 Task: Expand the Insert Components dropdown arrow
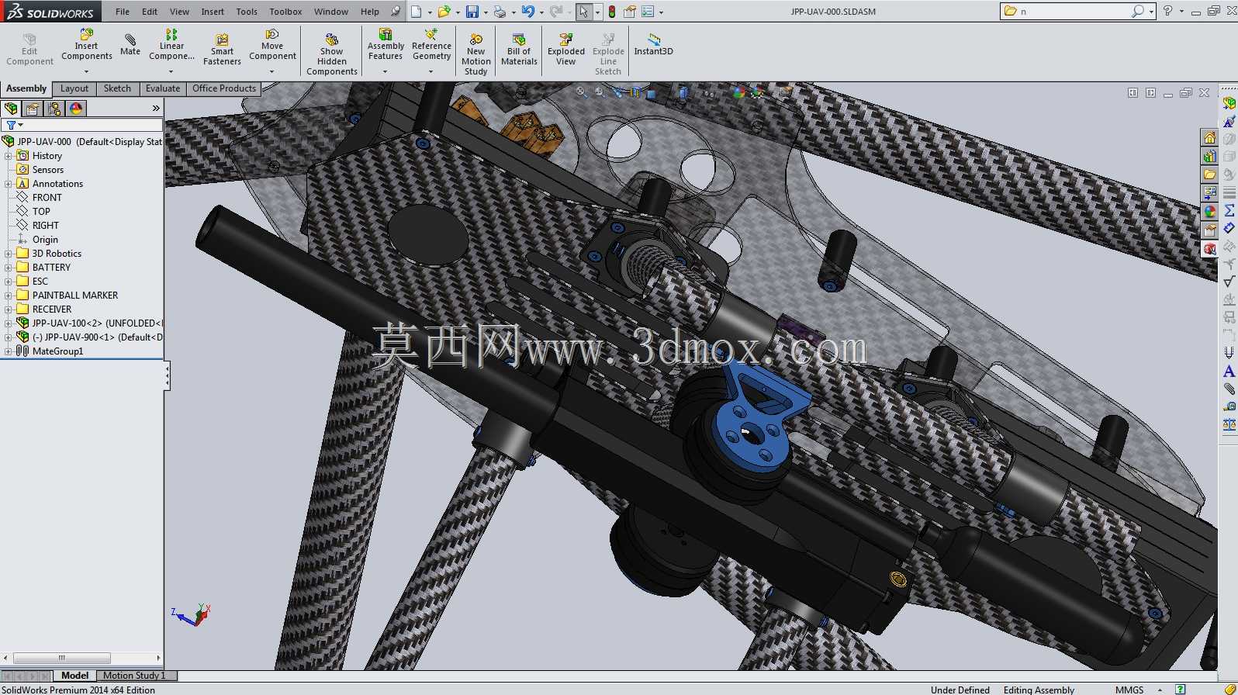pos(86,71)
